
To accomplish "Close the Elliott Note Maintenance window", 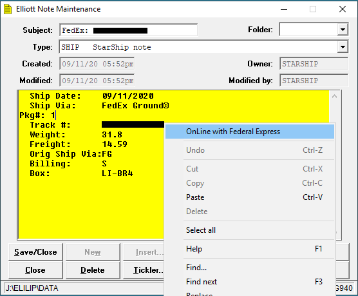I will [343, 9].
